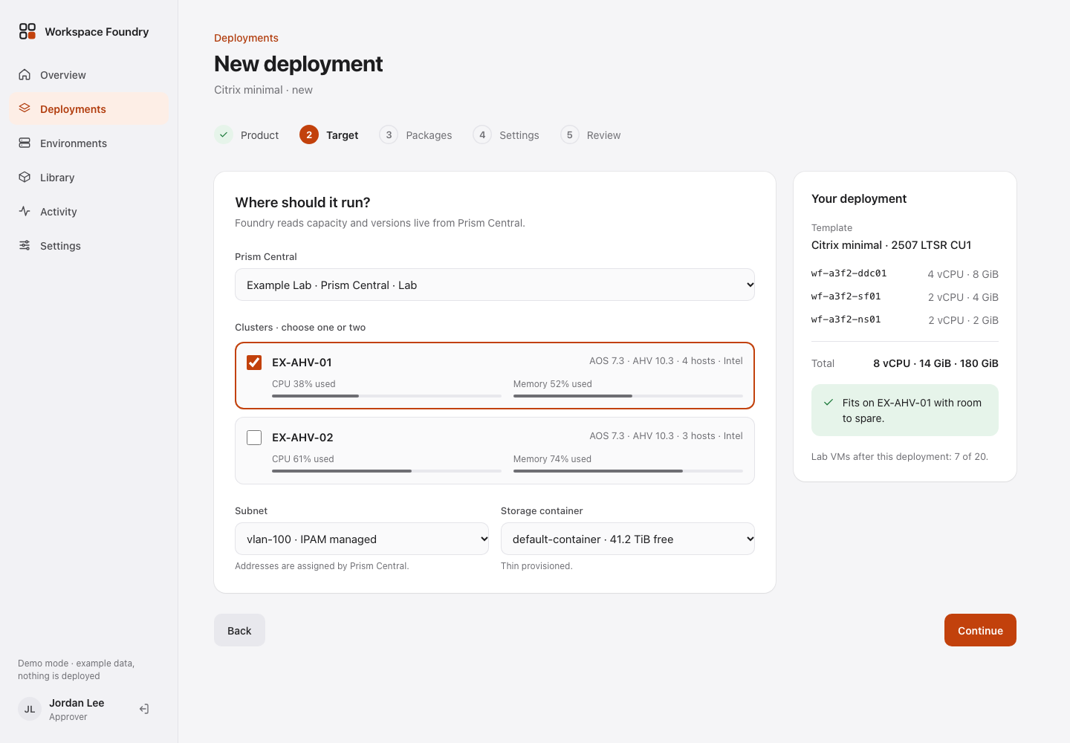Click the step 5 Review circle
Viewport: 1070px width, 743px height.
click(570, 134)
